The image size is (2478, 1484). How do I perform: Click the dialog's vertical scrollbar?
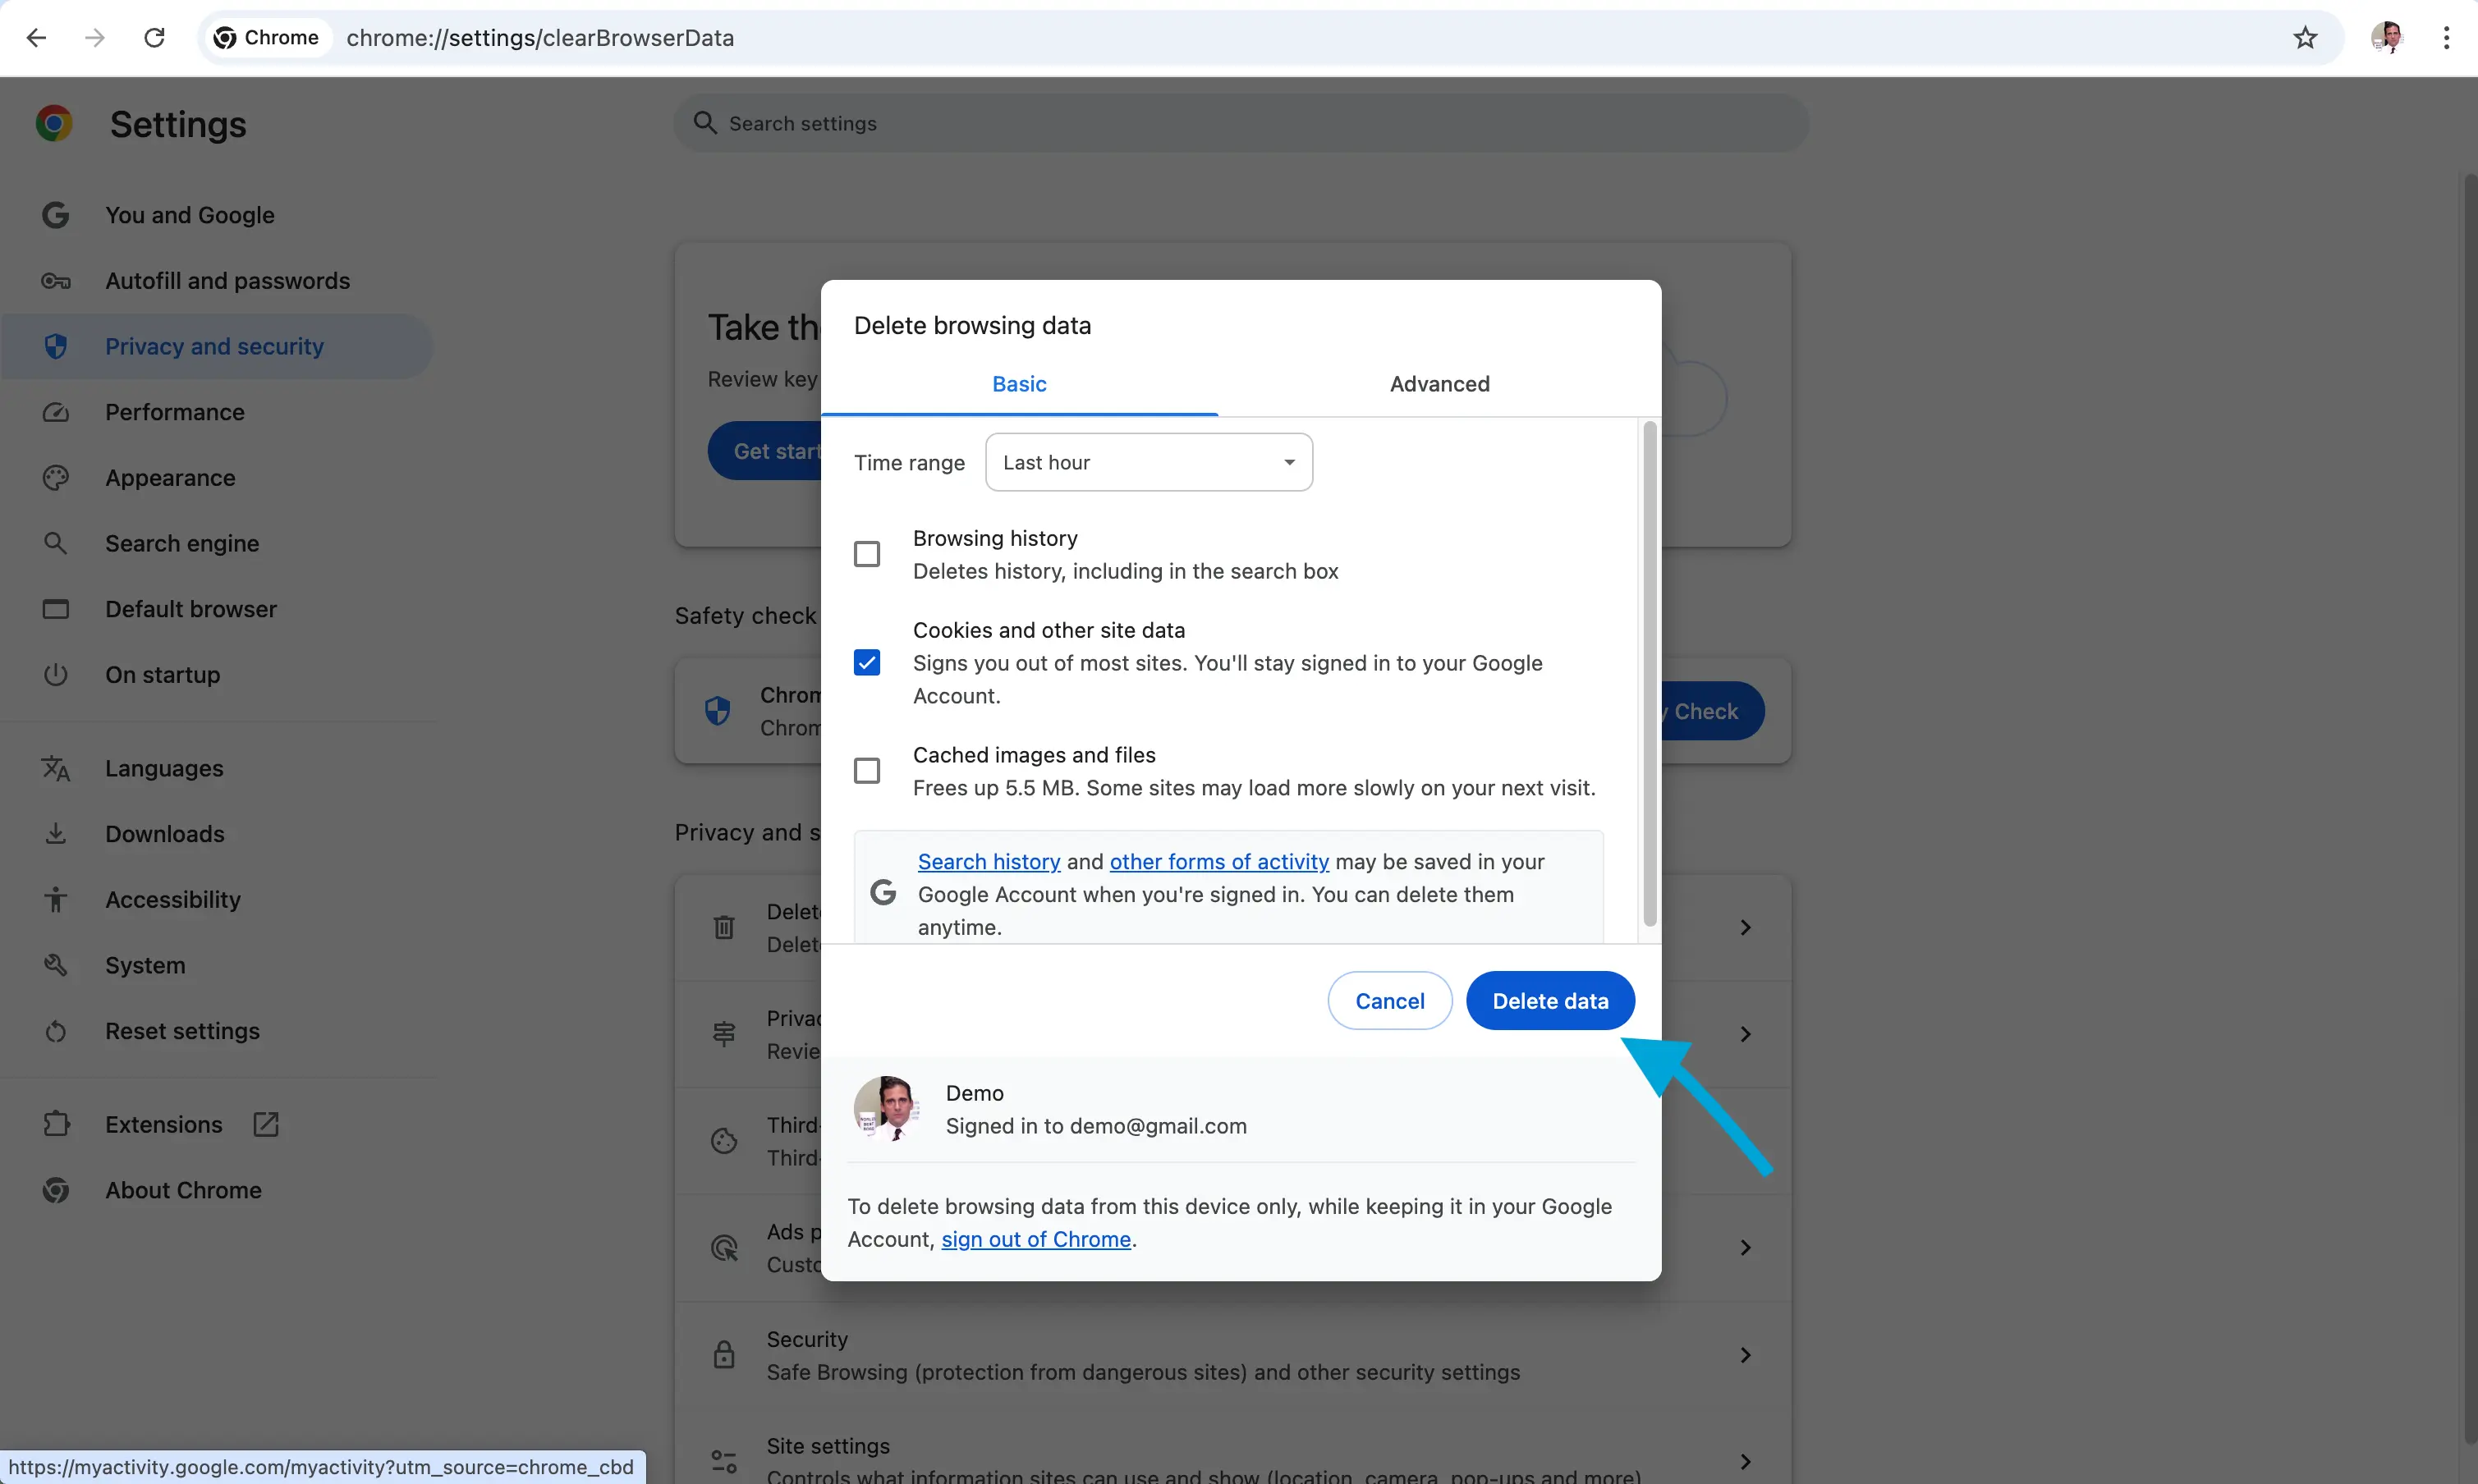(x=1650, y=675)
